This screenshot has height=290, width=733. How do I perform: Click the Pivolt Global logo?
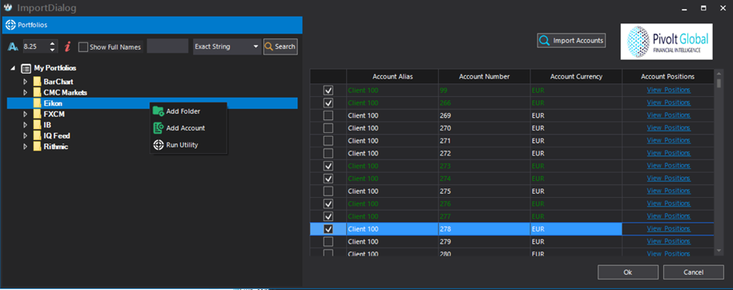coord(667,41)
